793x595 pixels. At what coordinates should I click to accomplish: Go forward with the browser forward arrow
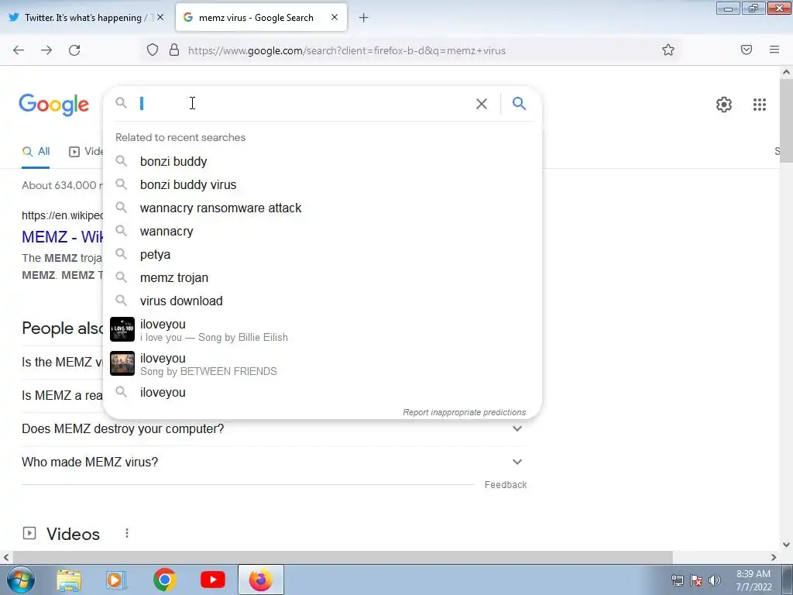(46, 50)
